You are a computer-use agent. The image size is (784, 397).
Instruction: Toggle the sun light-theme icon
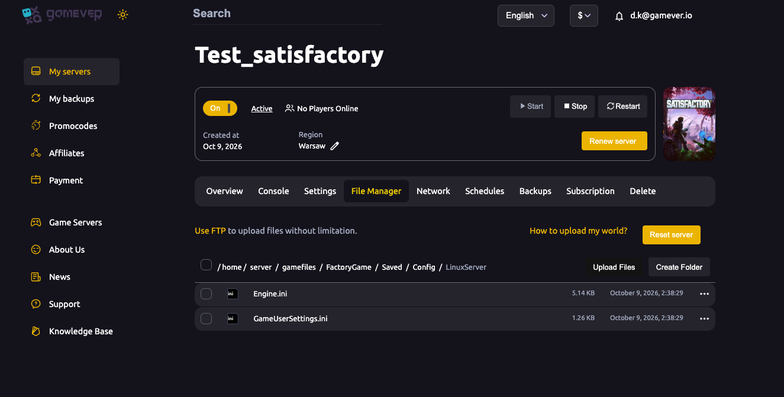[122, 15]
